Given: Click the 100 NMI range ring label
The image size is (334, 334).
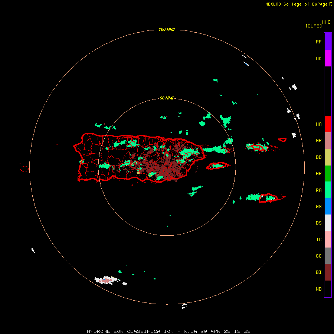Looking at the screenshot, I should [x=167, y=29].
